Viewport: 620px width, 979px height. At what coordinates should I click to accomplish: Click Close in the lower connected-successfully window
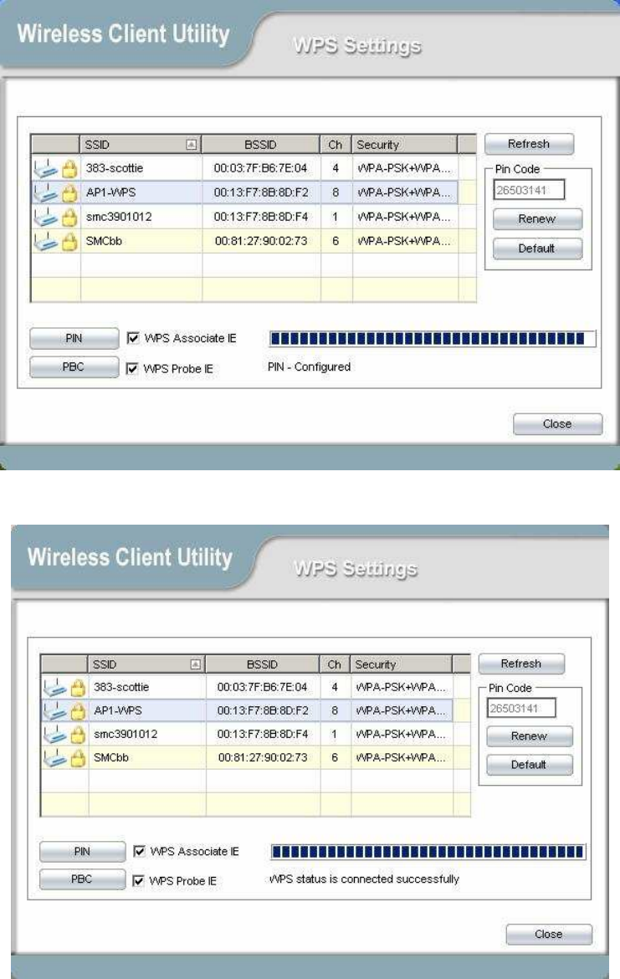[x=549, y=934]
